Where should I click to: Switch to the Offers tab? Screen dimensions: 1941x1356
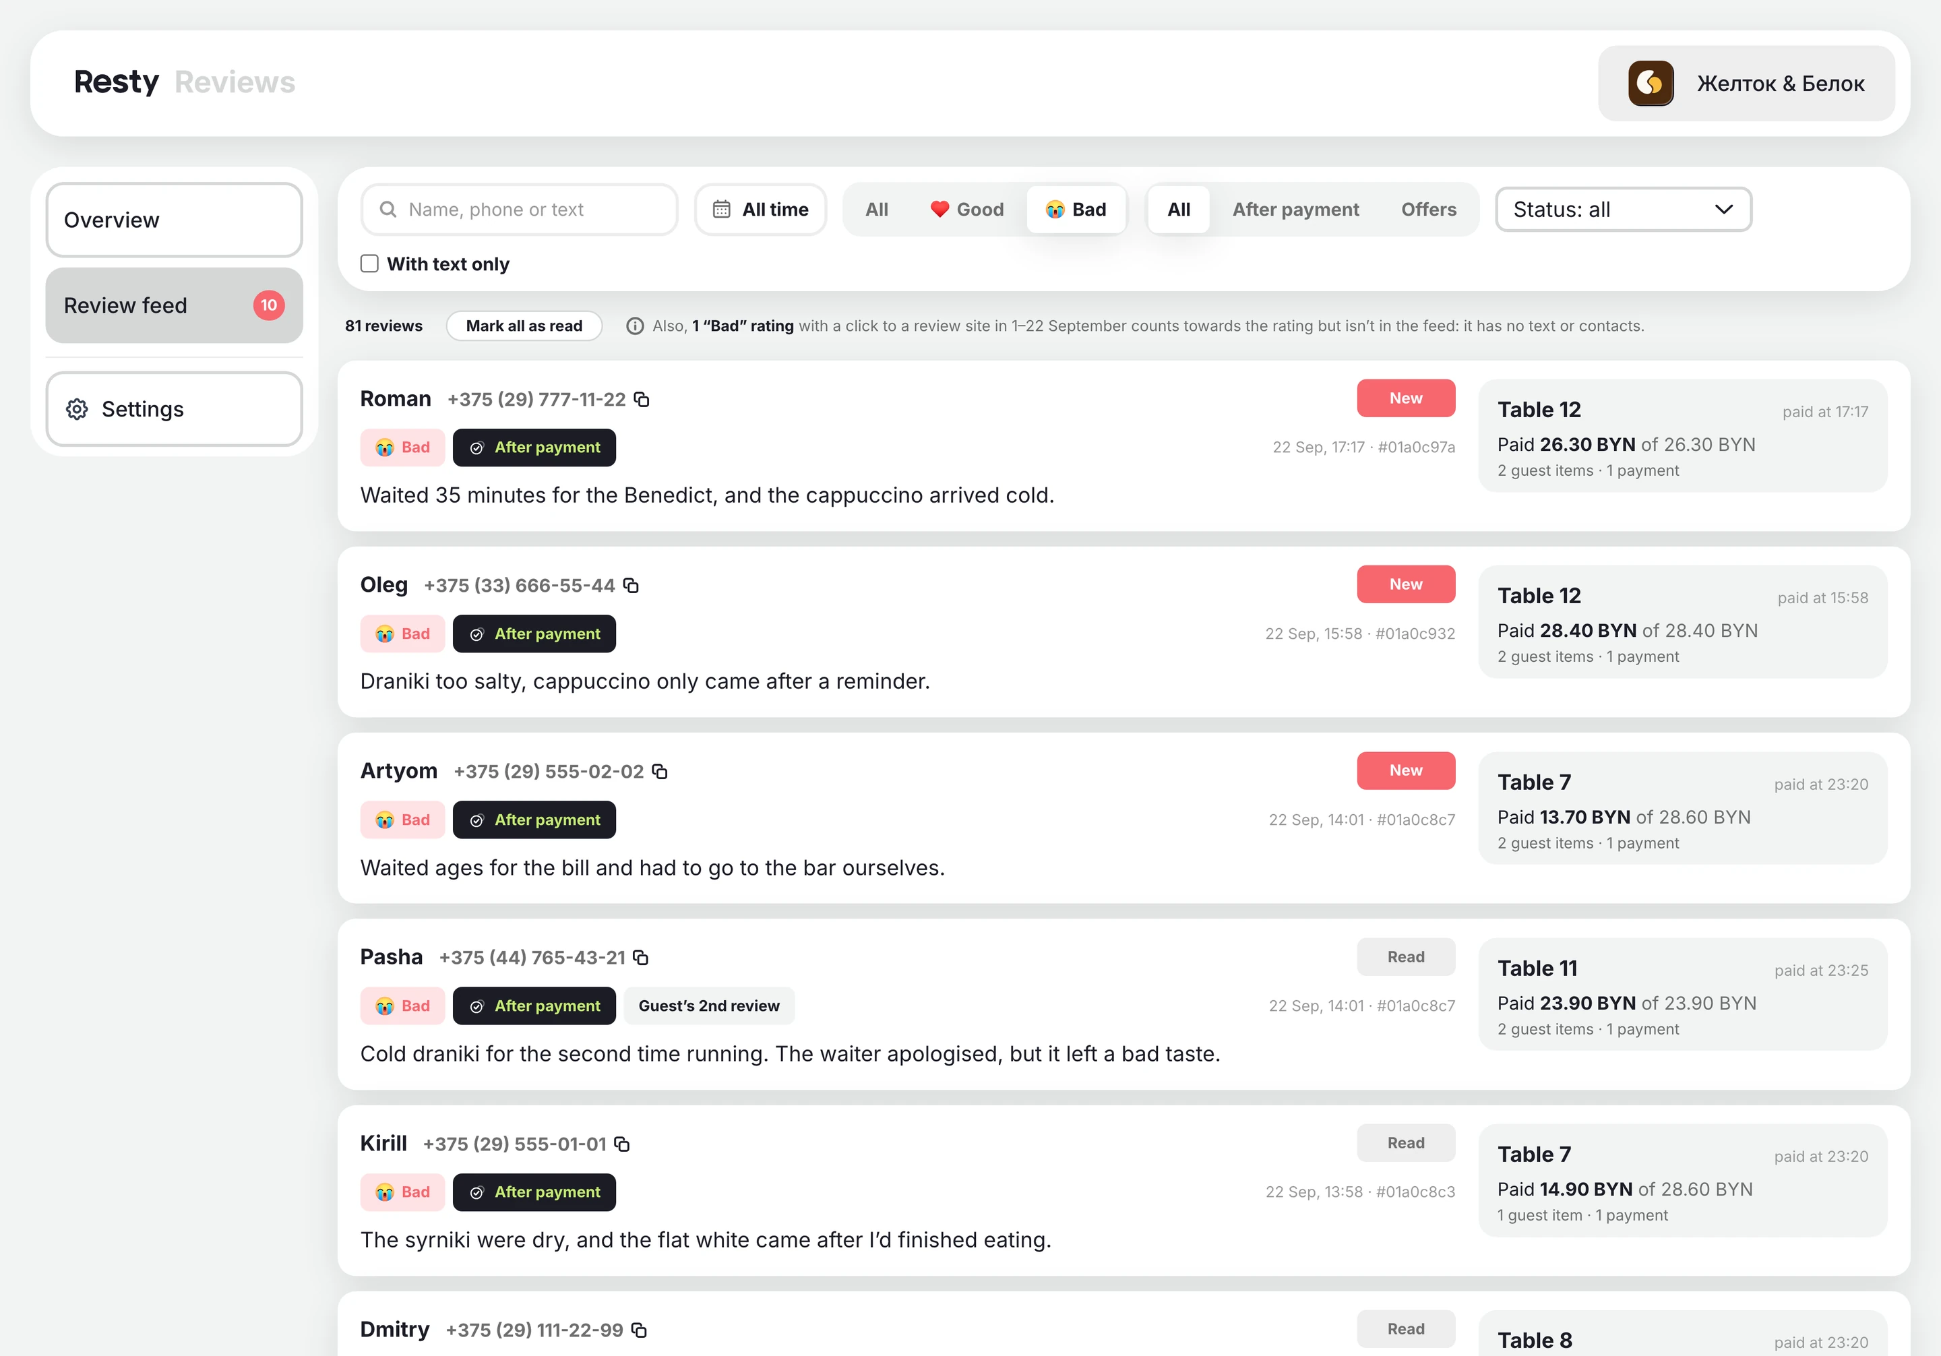1428,209
